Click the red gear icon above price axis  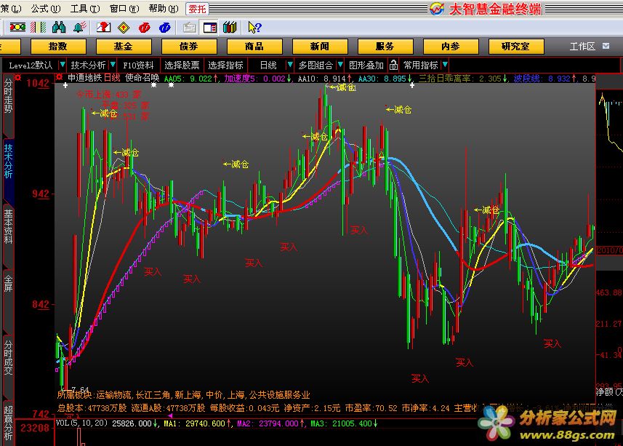click(x=18, y=78)
